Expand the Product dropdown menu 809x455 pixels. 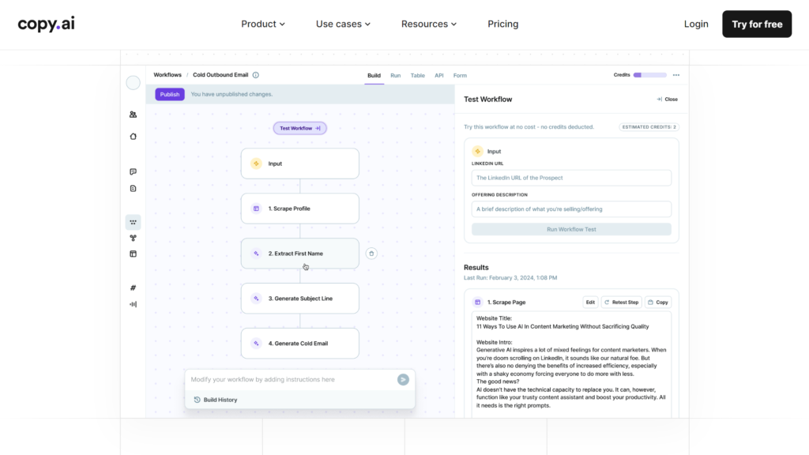pos(263,24)
